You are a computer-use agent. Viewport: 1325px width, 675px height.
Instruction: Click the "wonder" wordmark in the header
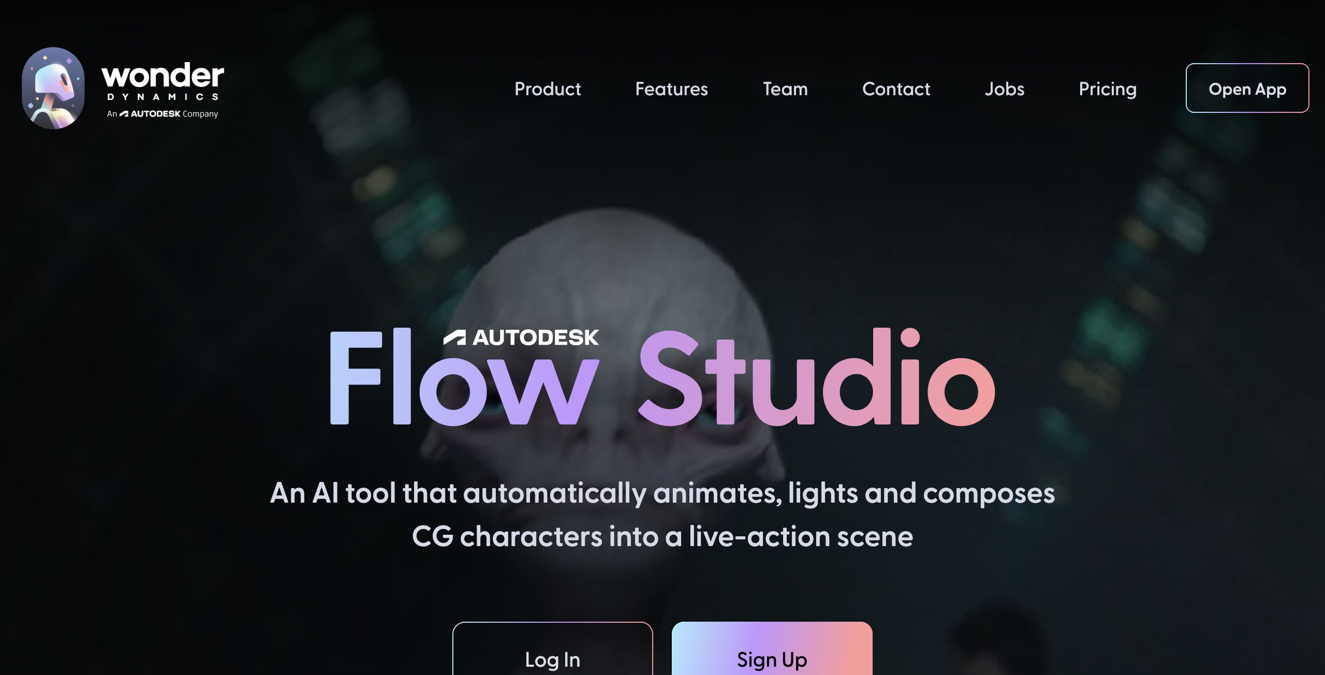[163, 76]
